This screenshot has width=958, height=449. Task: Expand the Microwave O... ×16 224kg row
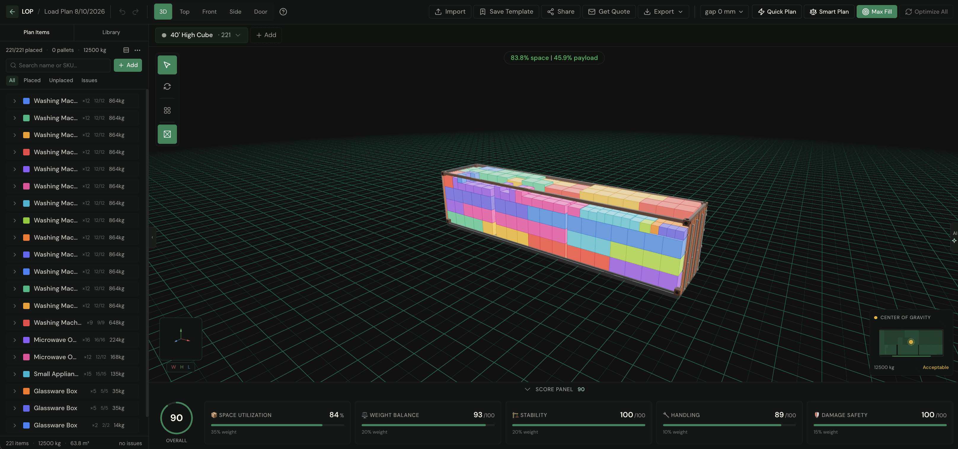coord(15,340)
